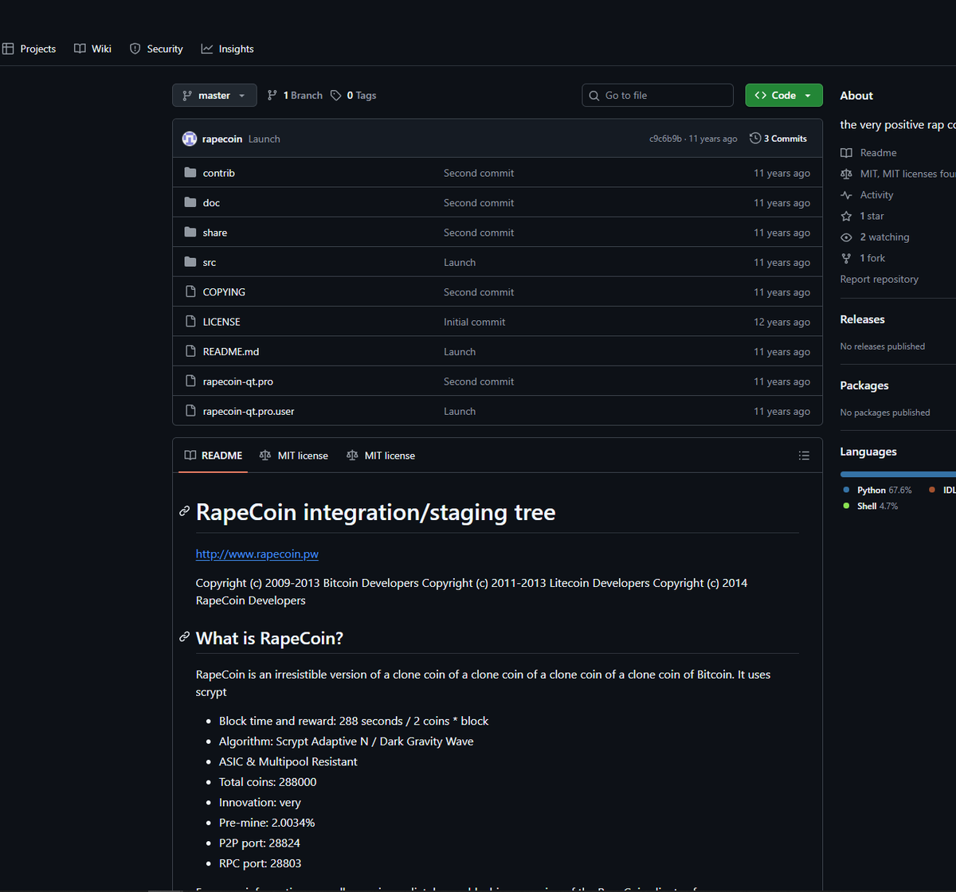View the 1 star stargazers link
Image resolution: width=956 pixels, height=892 pixels.
[x=872, y=216]
